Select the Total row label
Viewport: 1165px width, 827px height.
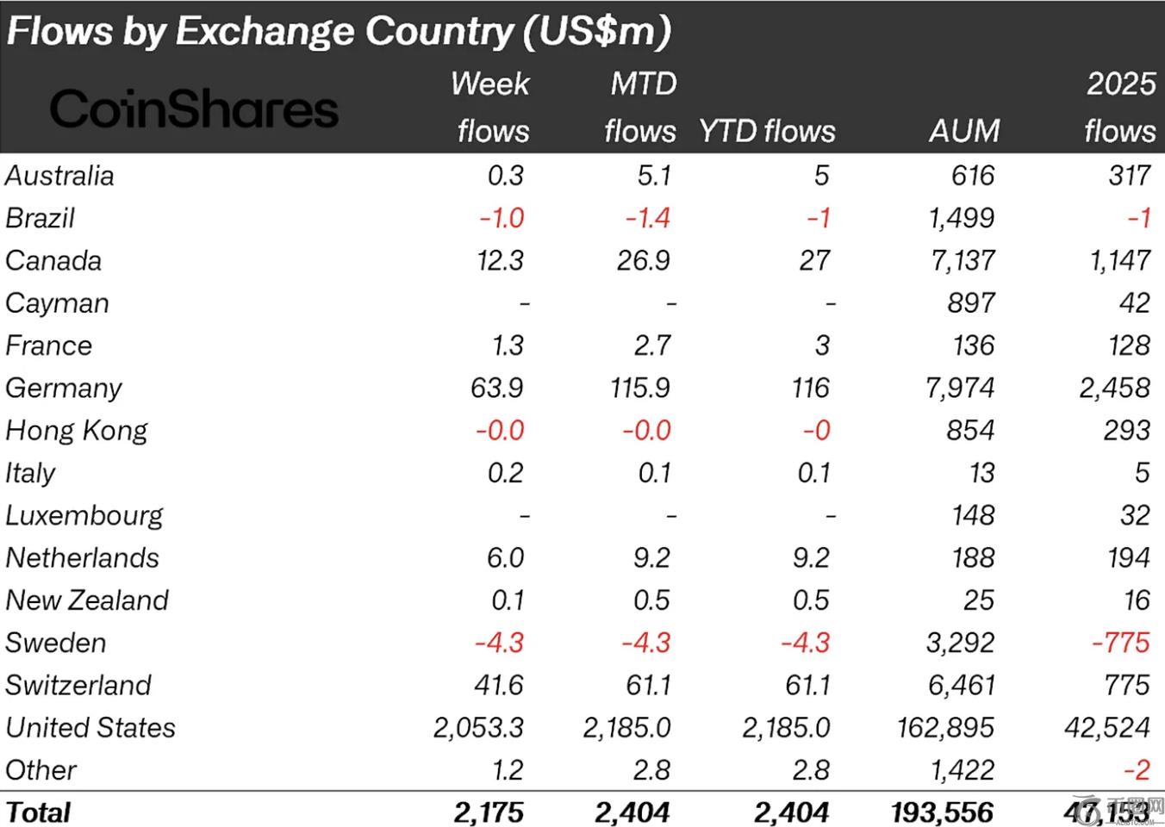pos(39,812)
